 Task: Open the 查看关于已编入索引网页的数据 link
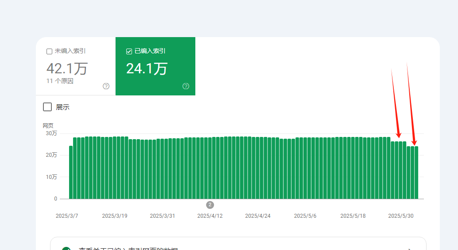128,249
